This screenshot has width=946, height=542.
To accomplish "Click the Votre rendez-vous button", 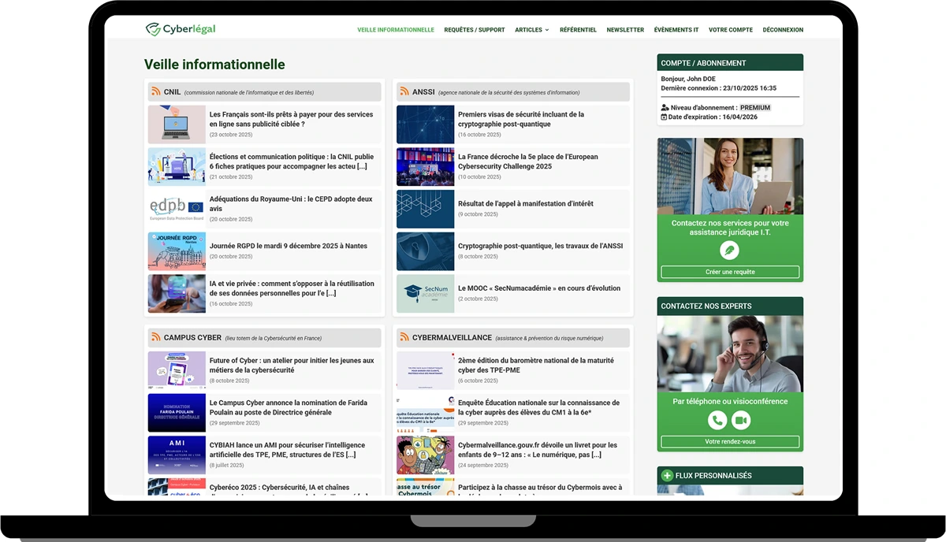I will 730,442.
